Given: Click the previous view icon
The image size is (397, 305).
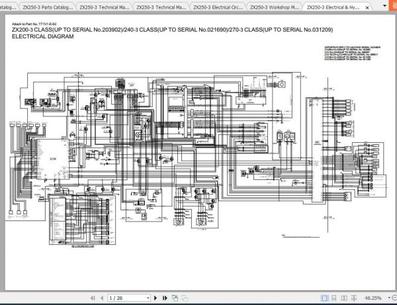Looking at the screenshot, I should click(175, 298).
